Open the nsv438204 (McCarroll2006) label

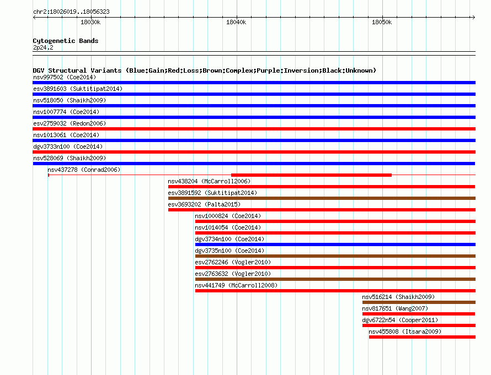(209, 181)
